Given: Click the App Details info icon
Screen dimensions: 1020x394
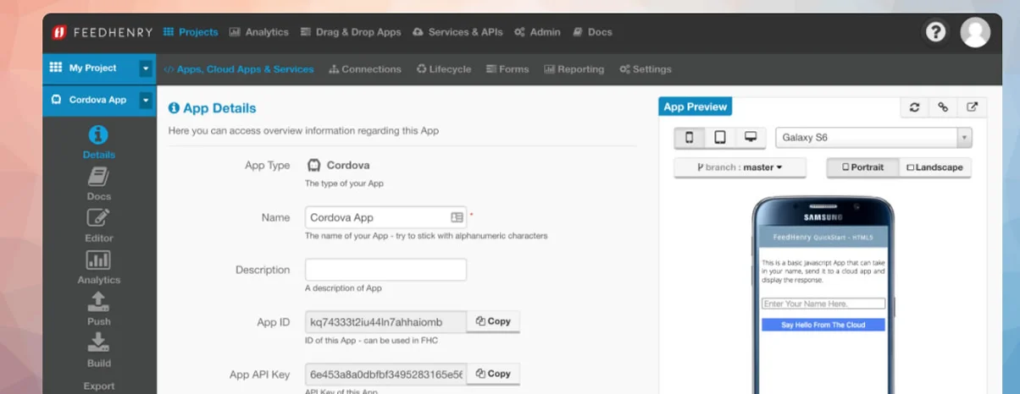Looking at the screenshot, I should (174, 108).
